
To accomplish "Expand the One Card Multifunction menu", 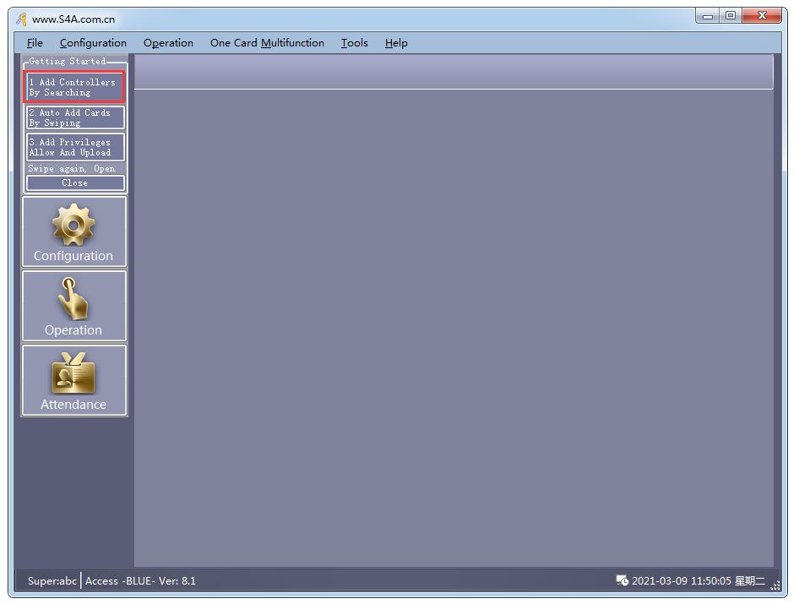I will pyautogui.click(x=267, y=43).
